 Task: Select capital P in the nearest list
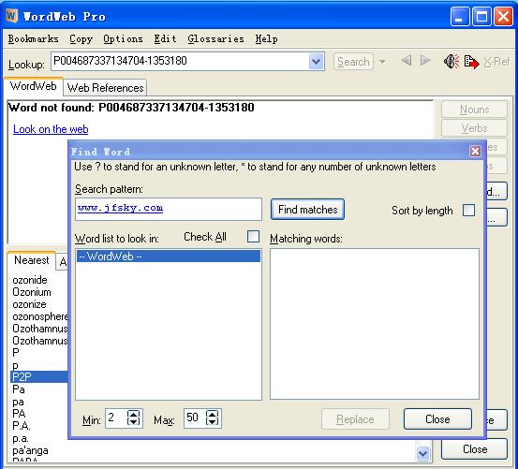(16, 353)
